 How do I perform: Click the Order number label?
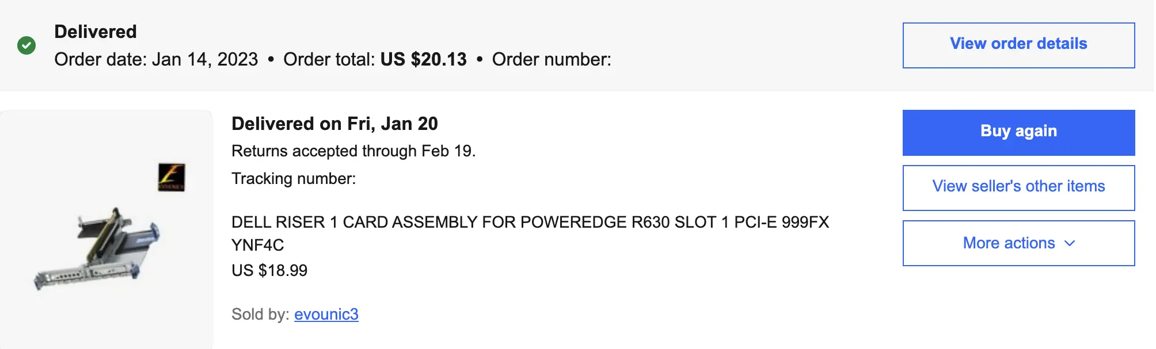[x=551, y=60]
